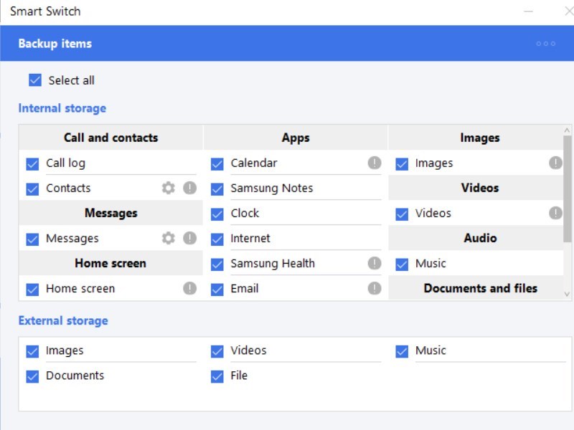Click info icon next to Calendar
Screen dimensions: 574x430
click(375, 163)
